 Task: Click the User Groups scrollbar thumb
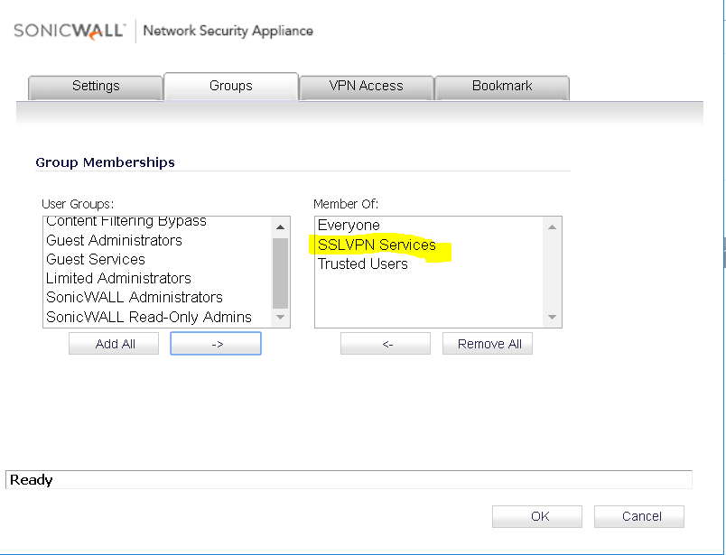pyautogui.click(x=280, y=273)
